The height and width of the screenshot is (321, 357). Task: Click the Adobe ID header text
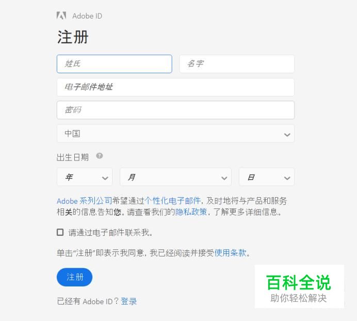pos(87,16)
